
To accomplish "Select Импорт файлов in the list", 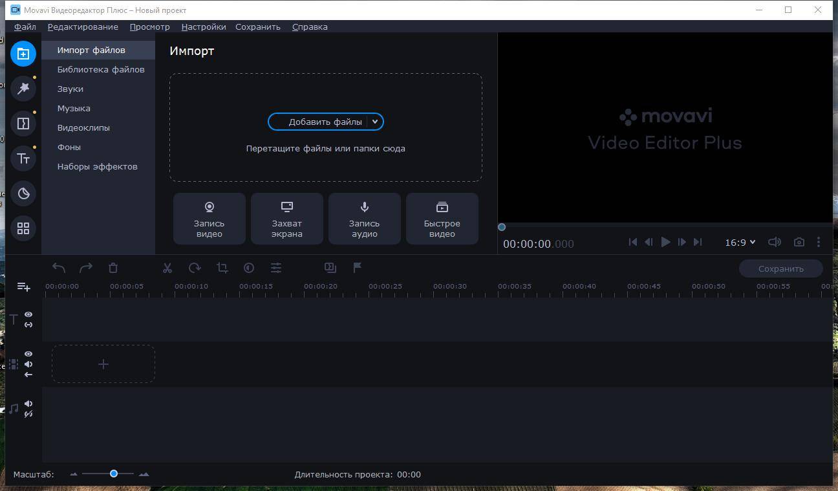I will click(98, 50).
